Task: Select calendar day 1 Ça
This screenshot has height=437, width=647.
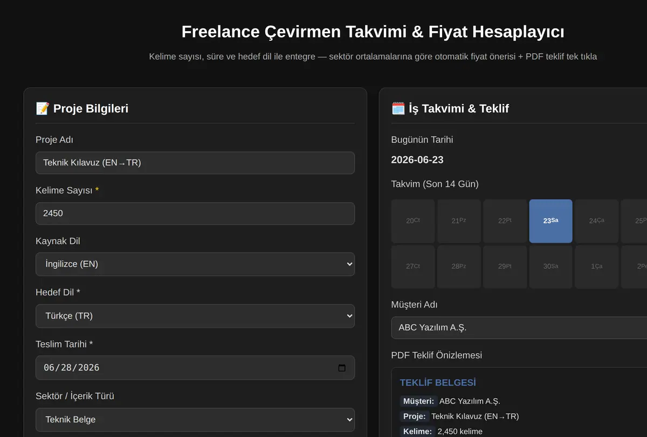Action: 596,267
